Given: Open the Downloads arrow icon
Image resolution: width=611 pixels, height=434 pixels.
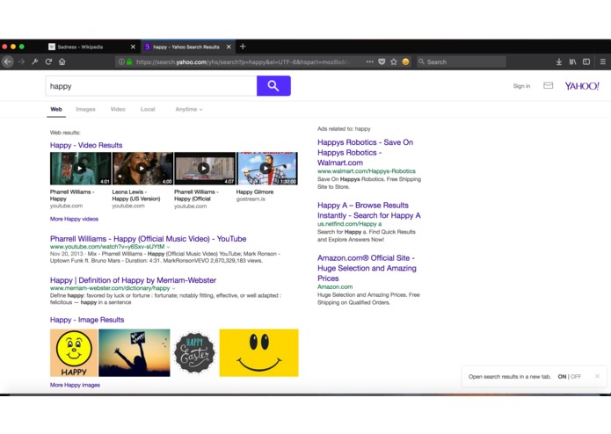Looking at the screenshot, I should pyautogui.click(x=559, y=61).
